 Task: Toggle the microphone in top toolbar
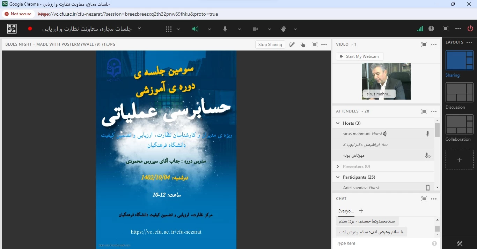[225, 29]
